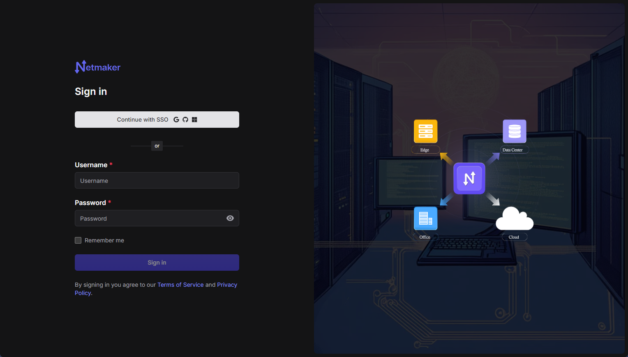Click the Netmaker logo
Viewport: 628px width, 357px height.
pos(98,67)
